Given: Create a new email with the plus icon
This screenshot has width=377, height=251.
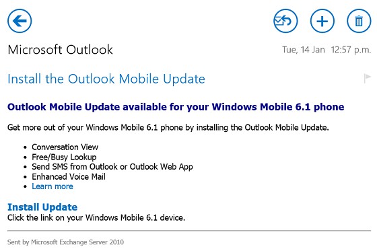Looking at the screenshot, I should 322,21.
